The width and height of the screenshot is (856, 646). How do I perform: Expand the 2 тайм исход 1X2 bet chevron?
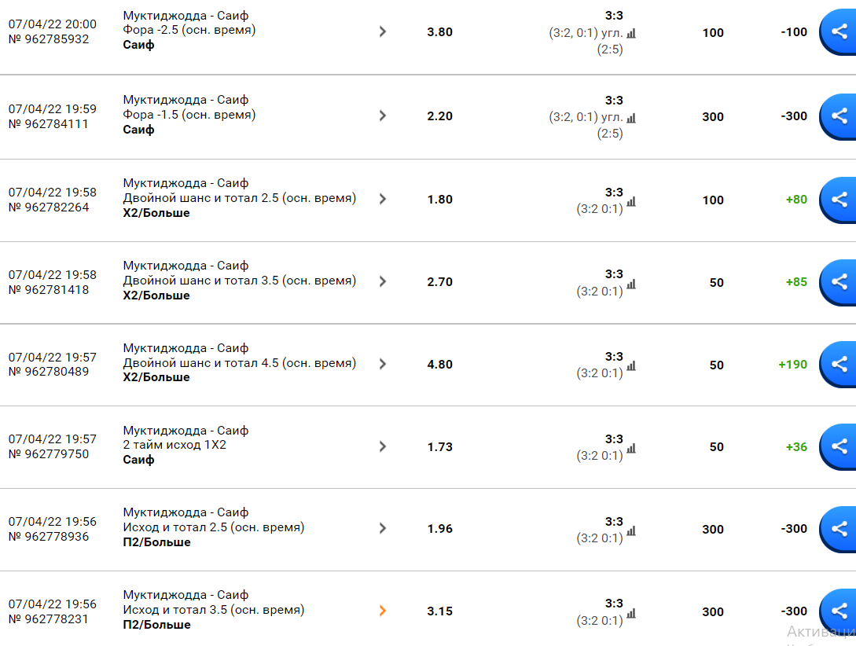383,446
